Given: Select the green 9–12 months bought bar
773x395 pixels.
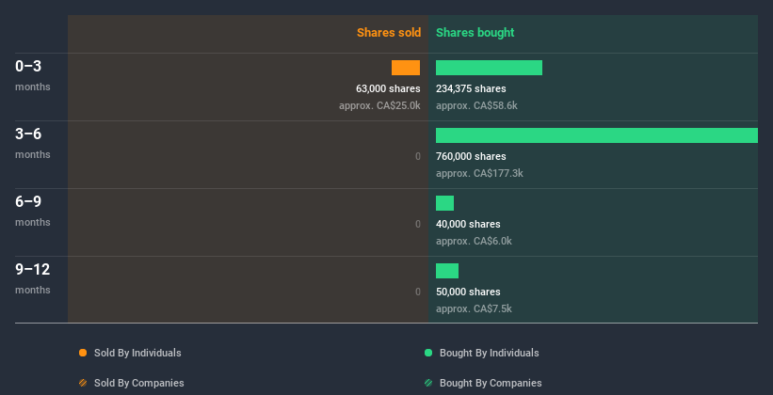Looking at the screenshot, I should coord(447,271).
